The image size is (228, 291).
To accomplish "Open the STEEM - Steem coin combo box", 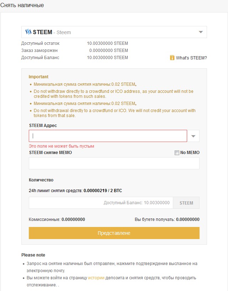I will [114, 32].
